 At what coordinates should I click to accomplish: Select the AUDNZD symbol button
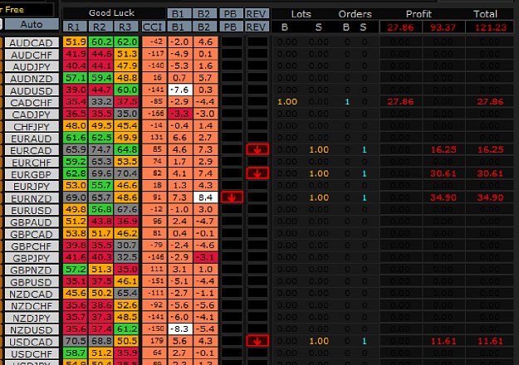pos(32,78)
